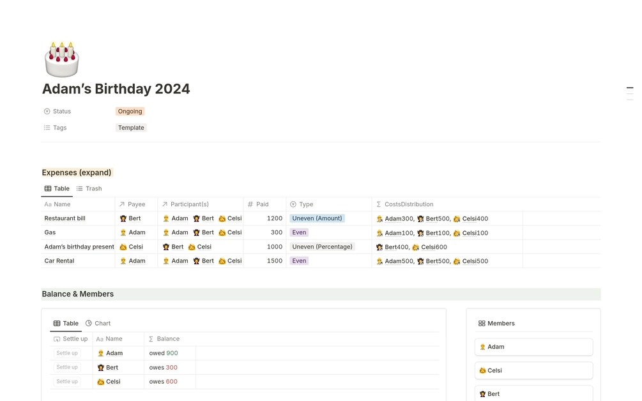Click the CostsDistribution formula sigma icon
The width and height of the screenshot is (642, 401).
pyautogui.click(x=378, y=204)
